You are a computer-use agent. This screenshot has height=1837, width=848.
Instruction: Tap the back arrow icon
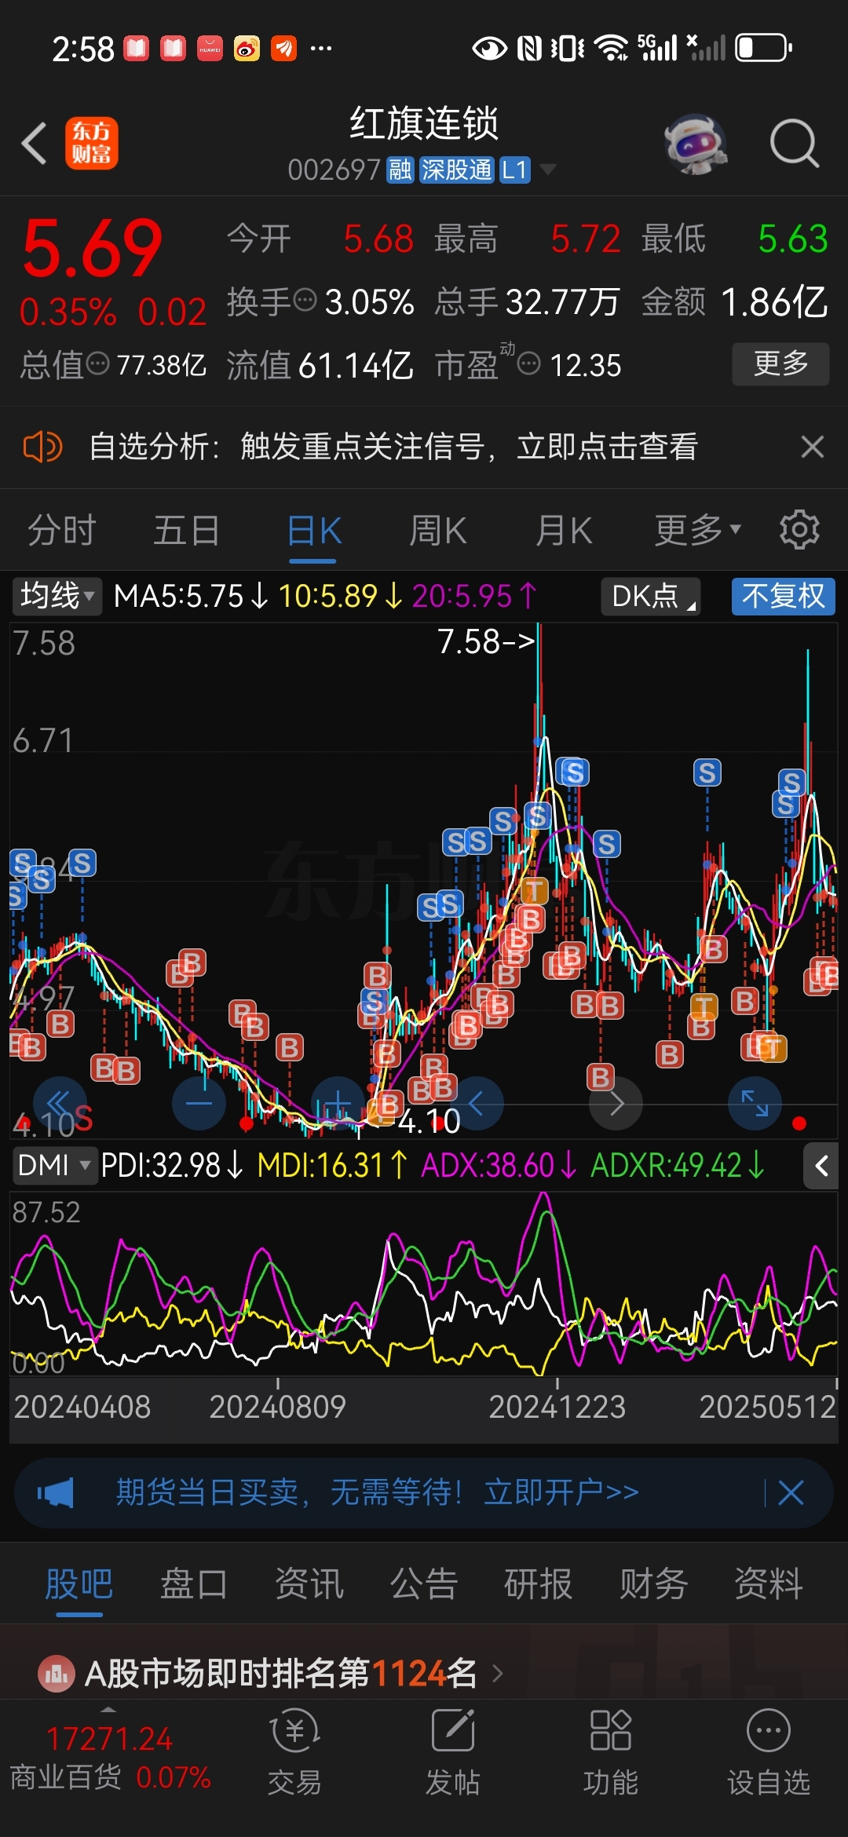tap(35, 144)
